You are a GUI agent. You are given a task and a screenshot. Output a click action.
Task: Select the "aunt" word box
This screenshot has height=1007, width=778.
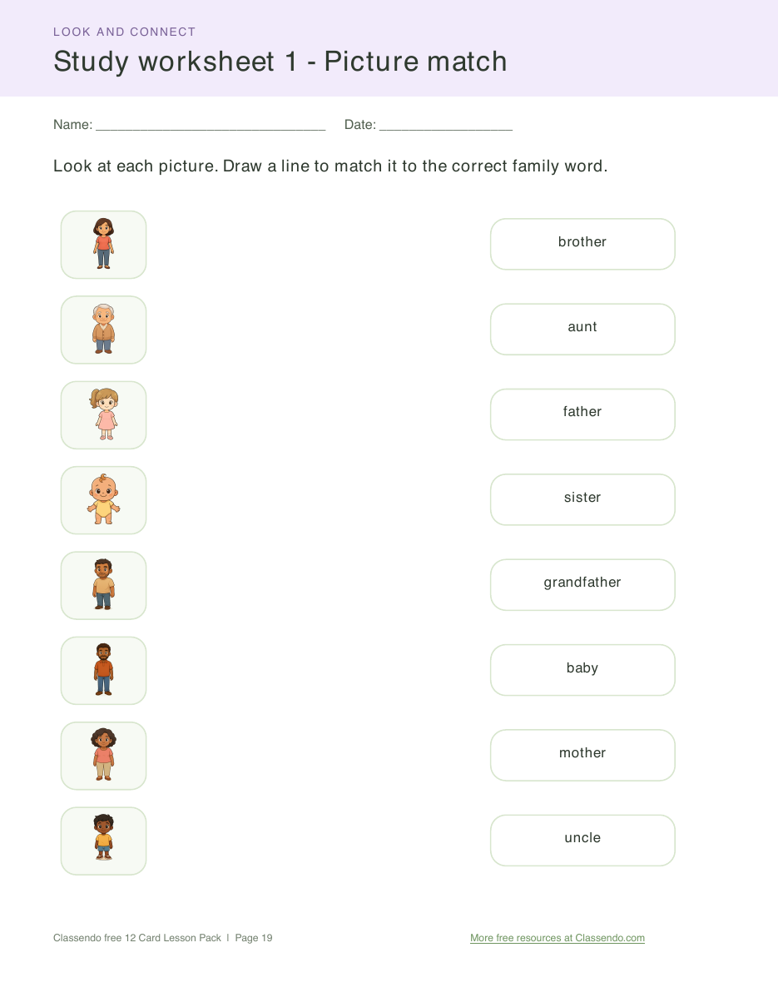point(582,330)
